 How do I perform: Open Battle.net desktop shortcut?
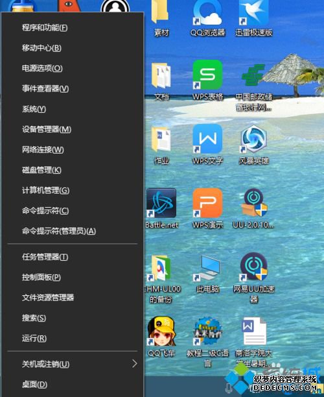(x=161, y=203)
